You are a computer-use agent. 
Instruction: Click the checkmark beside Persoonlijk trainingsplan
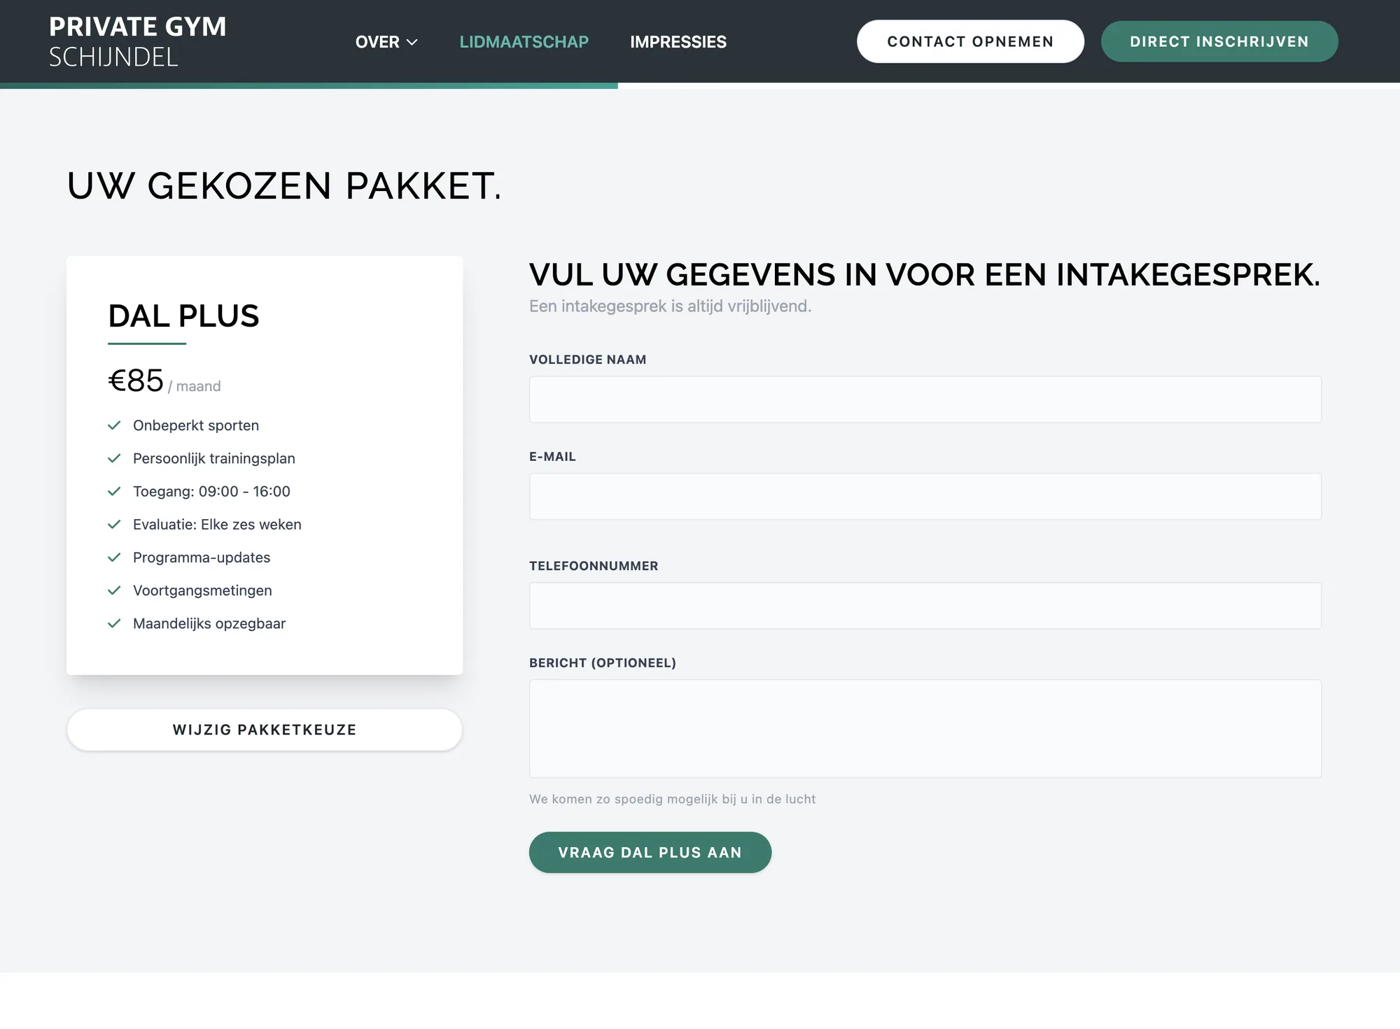tap(114, 458)
